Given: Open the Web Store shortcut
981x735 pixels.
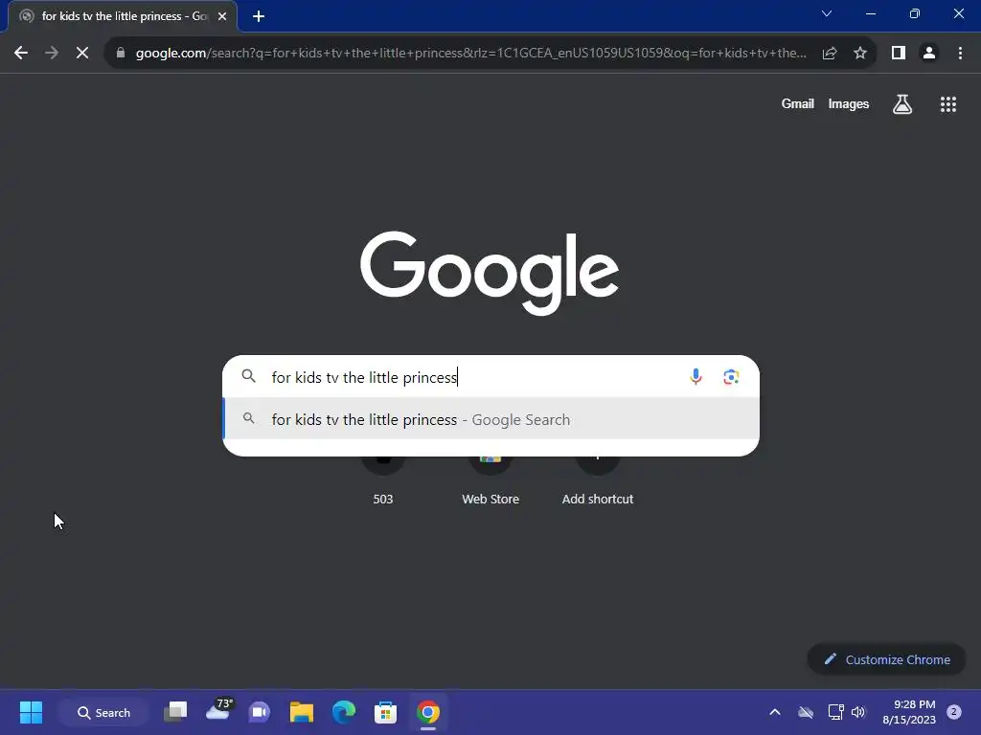Looking at the screenshot, I should click(490, 480).
